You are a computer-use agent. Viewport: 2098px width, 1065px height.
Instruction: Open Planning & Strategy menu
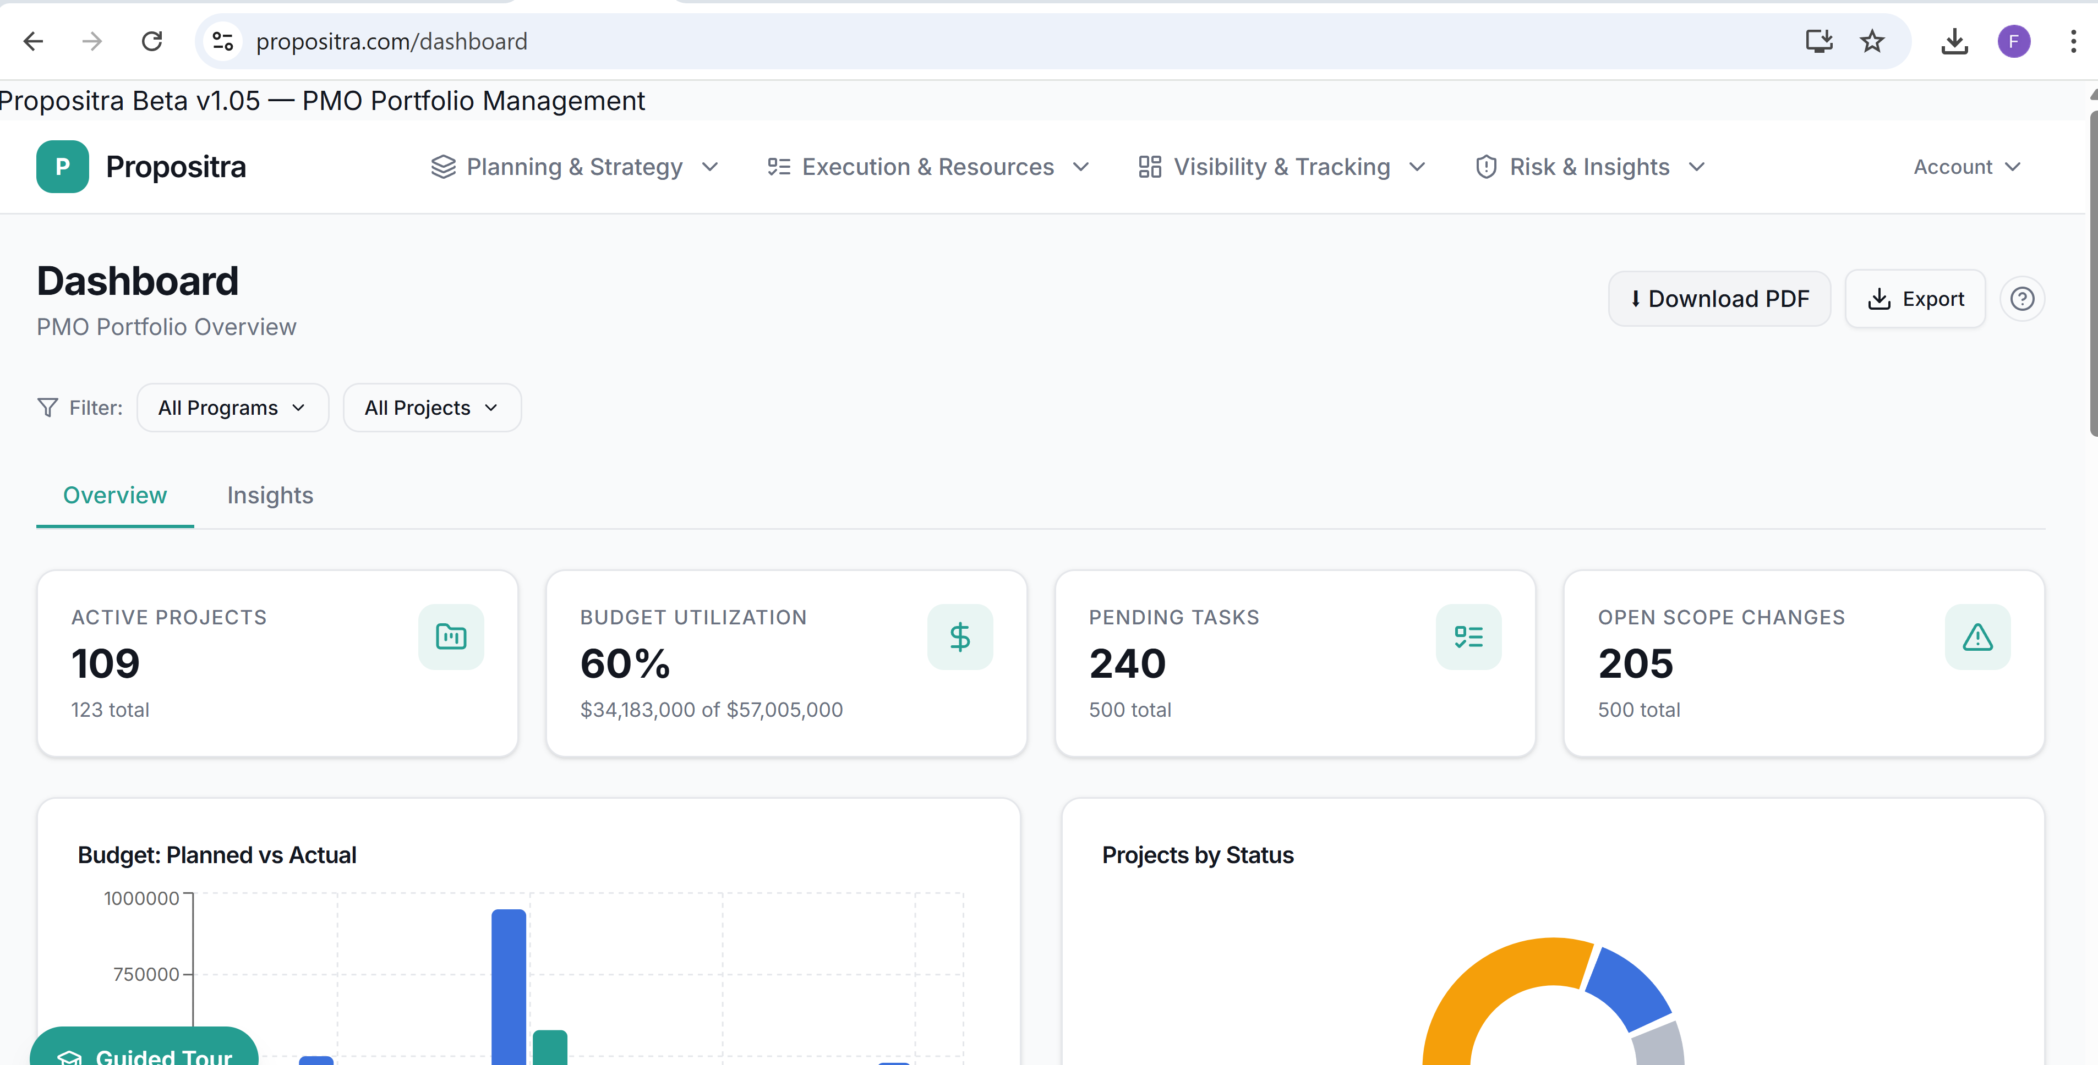coord(574,167)
